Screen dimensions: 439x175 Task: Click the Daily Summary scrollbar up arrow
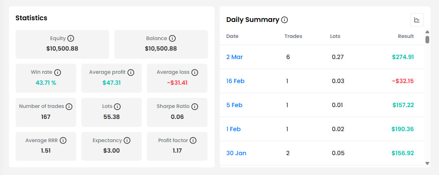427,32
